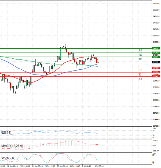Select the 23987.1 price tag
161x168 pixels.
tap(156, 57)
